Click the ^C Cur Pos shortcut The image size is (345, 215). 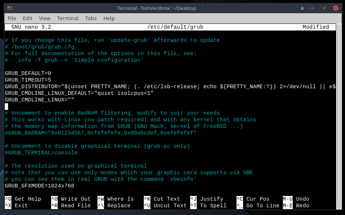(253, 199)
